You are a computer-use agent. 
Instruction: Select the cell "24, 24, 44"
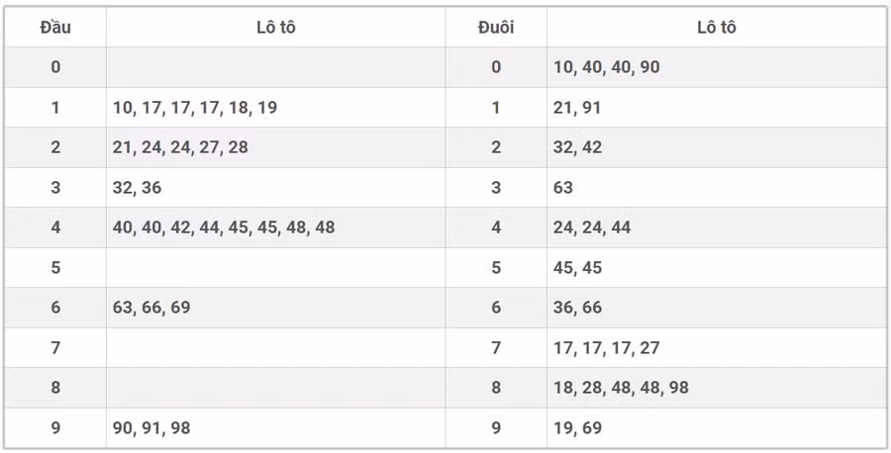click(592, 227)
